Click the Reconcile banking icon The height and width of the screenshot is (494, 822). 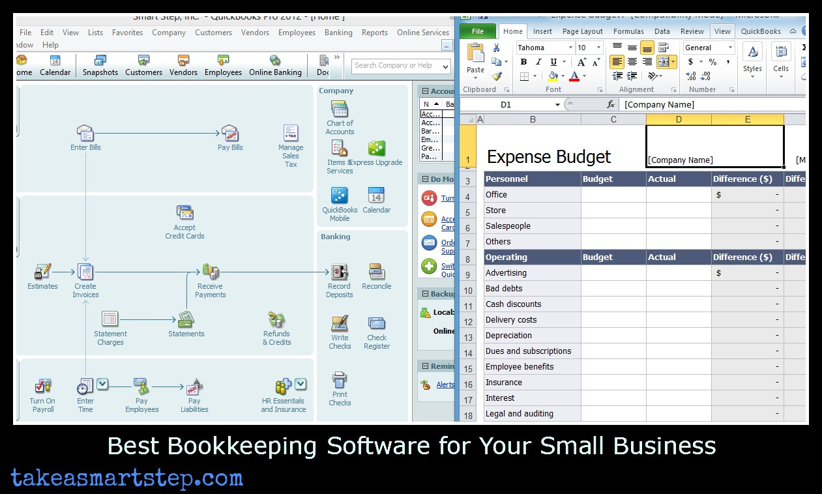click(376, 272)
